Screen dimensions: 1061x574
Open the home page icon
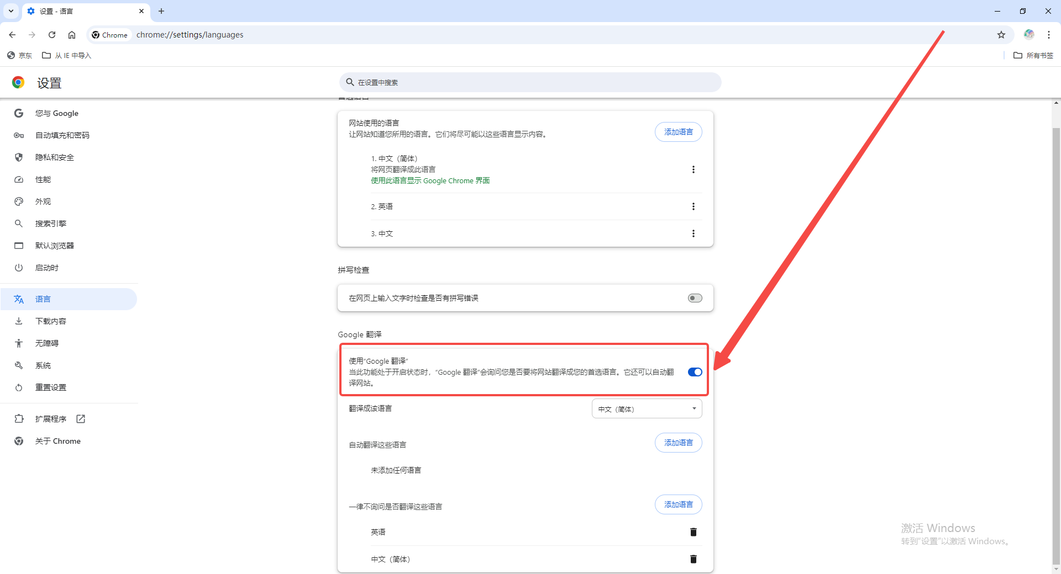(72, 35)
